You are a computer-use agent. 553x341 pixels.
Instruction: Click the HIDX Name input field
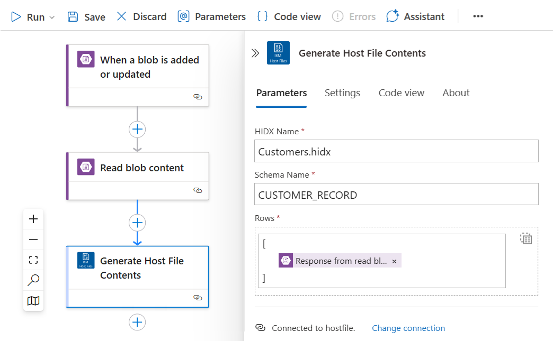396,151
